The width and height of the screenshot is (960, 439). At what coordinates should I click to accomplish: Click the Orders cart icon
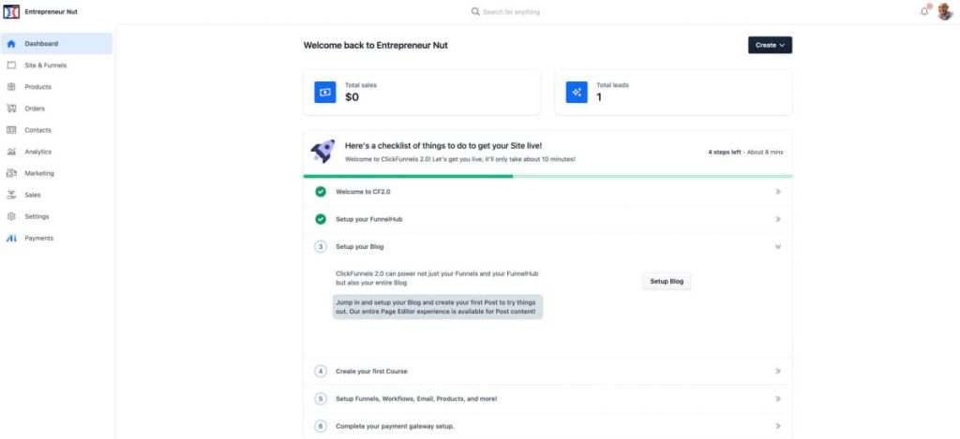click(11, 109)
